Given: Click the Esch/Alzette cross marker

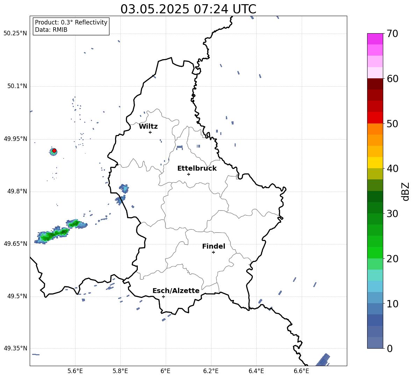Looking at the screenshot, I should coord(163,297).
